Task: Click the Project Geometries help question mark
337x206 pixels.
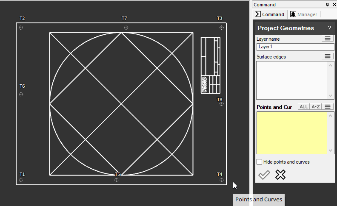Action: click(x=329, y=28)
